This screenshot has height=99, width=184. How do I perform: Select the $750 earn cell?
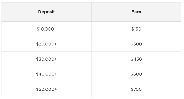pos(136,89)
